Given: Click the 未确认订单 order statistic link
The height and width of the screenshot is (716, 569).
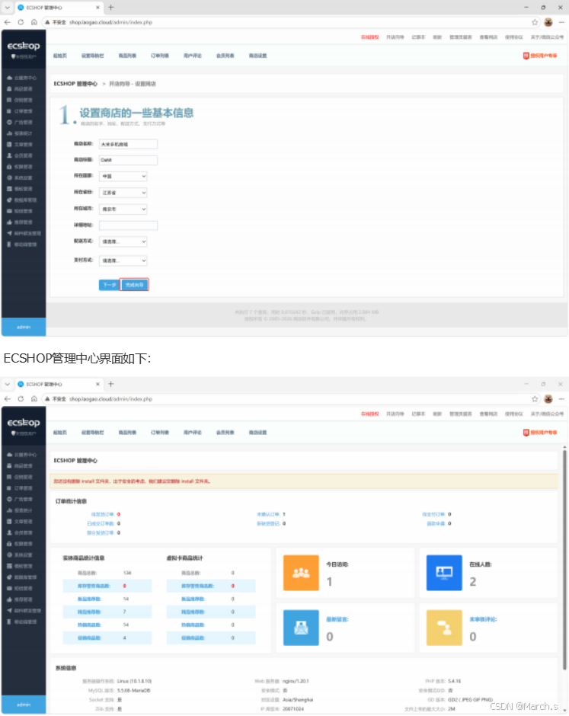Looking at the screenshot, I should (268, 515).
